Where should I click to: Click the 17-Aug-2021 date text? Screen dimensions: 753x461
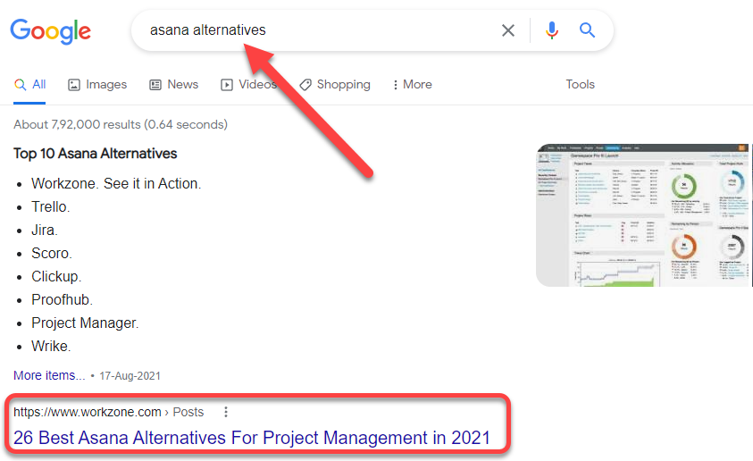click(x=130, y=376)
